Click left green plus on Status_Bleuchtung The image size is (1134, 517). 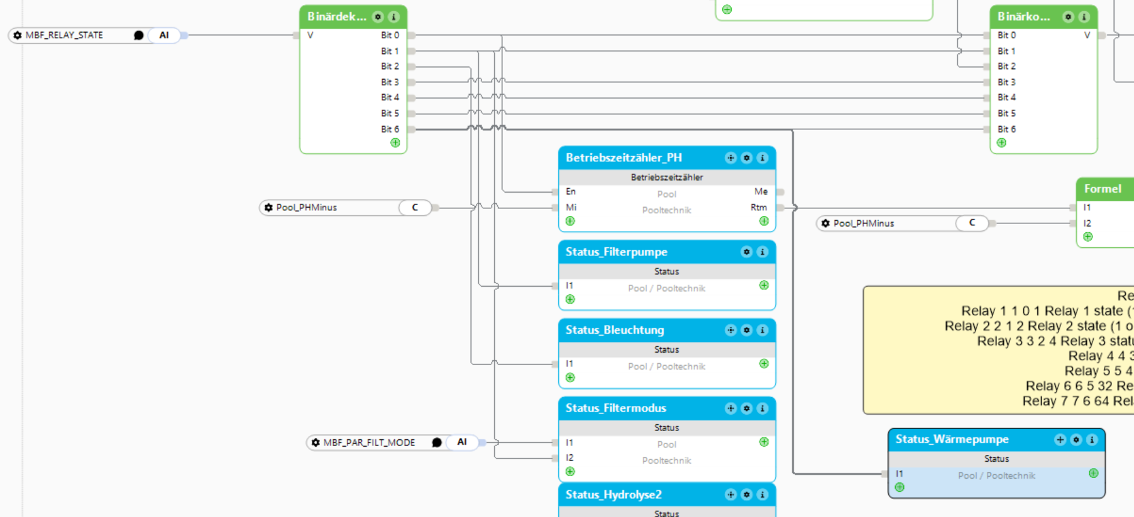pos(570,378)
